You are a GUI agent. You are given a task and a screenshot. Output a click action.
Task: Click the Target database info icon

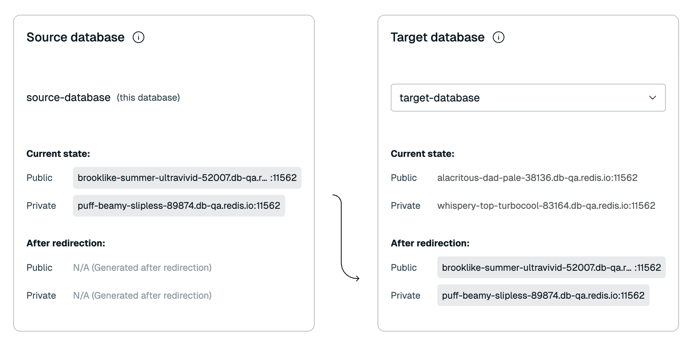499,37
